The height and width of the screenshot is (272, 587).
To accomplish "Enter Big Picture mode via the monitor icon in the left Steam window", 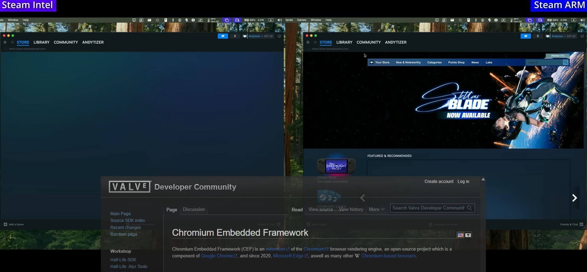I will [x=279, y=36].
